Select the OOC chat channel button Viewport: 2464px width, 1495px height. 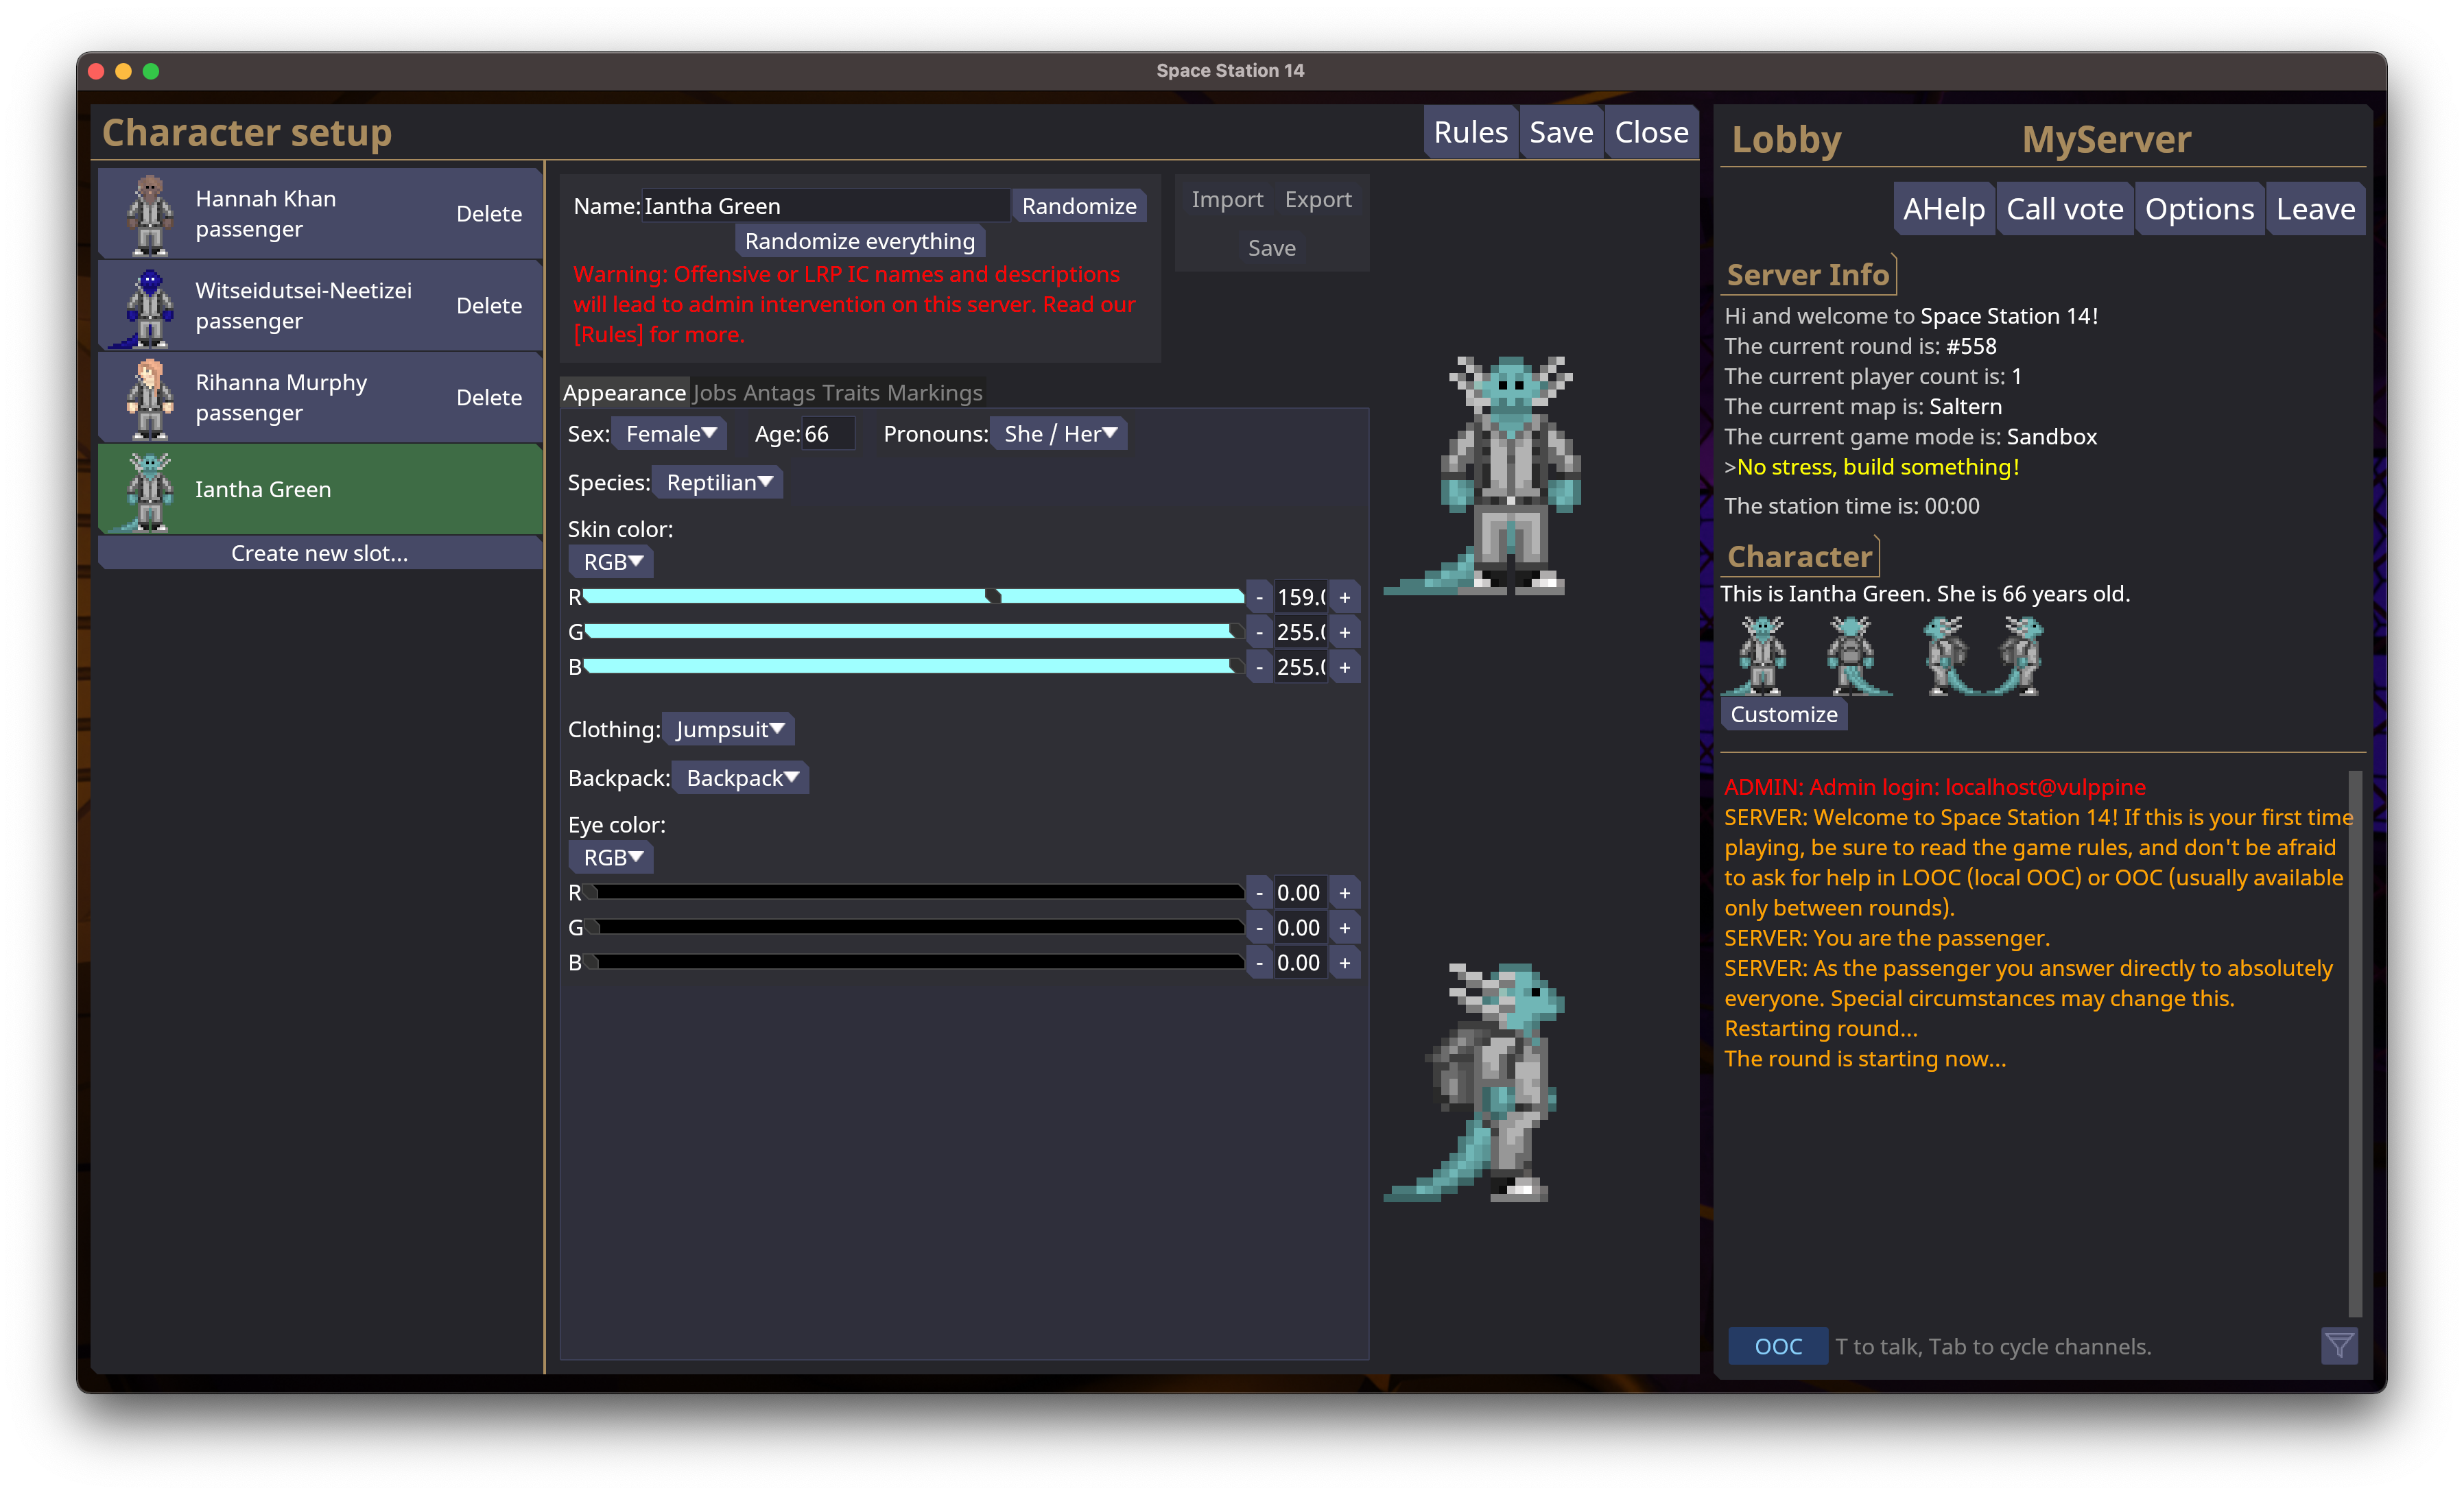coord(1777,1346)
